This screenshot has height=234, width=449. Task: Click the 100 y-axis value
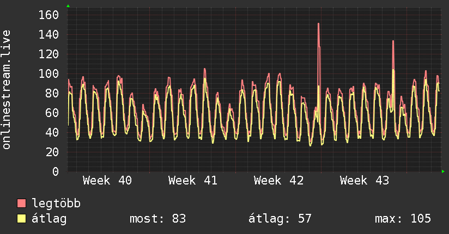48,73
